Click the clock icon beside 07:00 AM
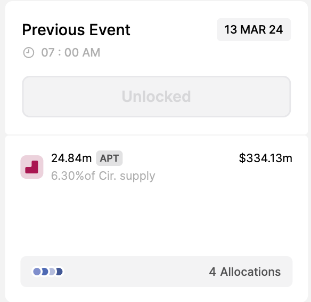This screenshot has height=302, width=311. point(29,53)
